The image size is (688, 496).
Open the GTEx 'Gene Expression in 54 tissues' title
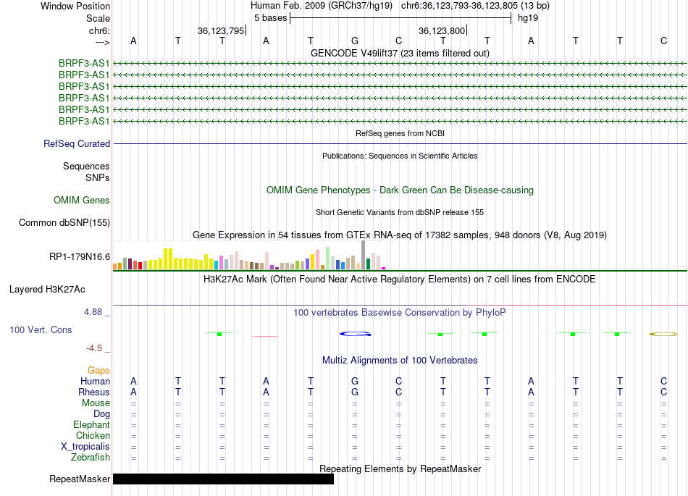400,235
